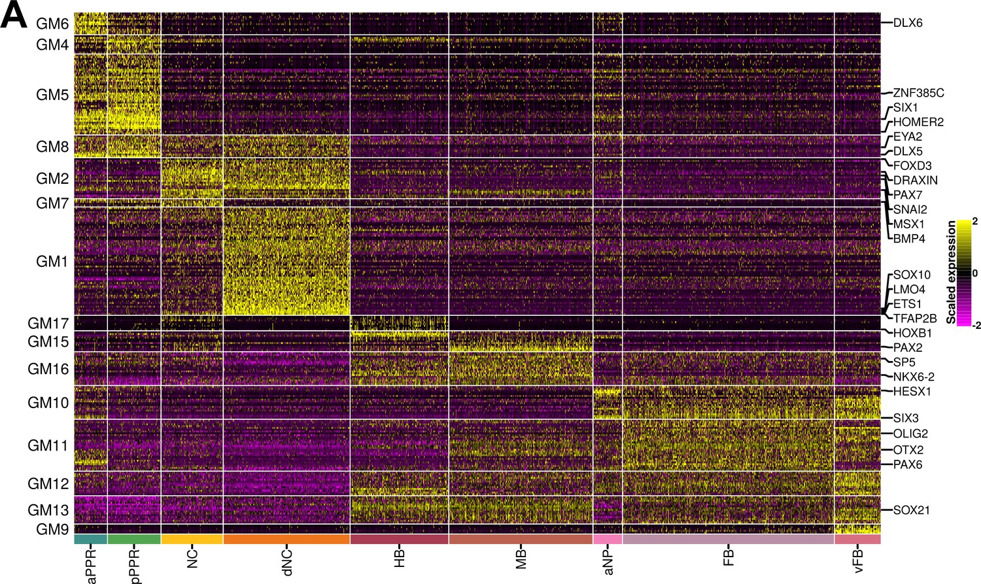Select the GM15 module label
Image resolution: width=981 pixels, height=584 pixels.
[48, 341]
